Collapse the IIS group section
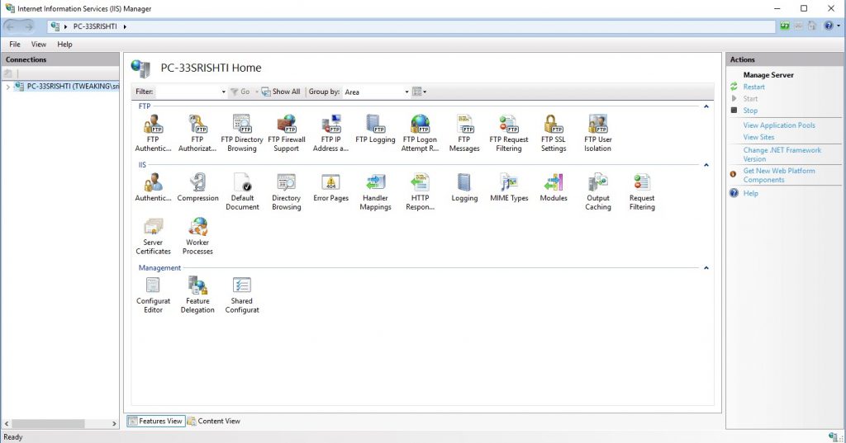Screen dimensions: 846x443 point(706,165)
